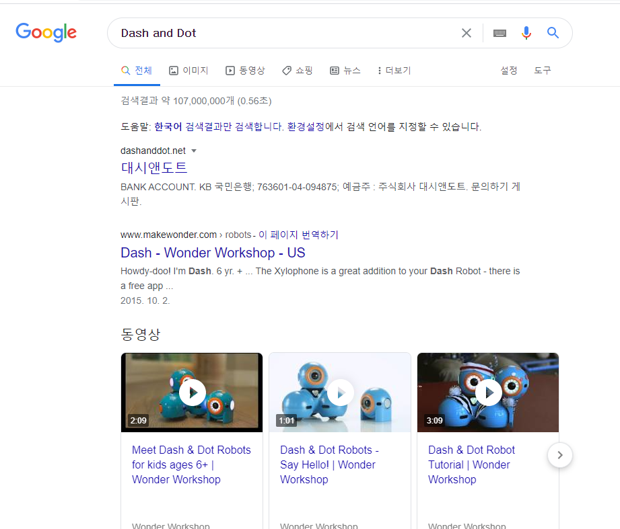
Task: Open the on-screen keyboard icon
Action: tap(500, 33)
